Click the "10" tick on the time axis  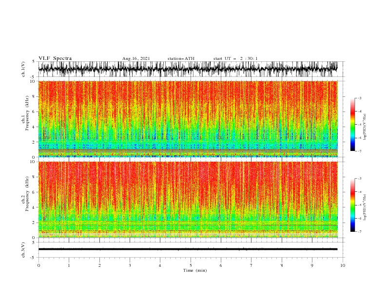pos(343,265)
